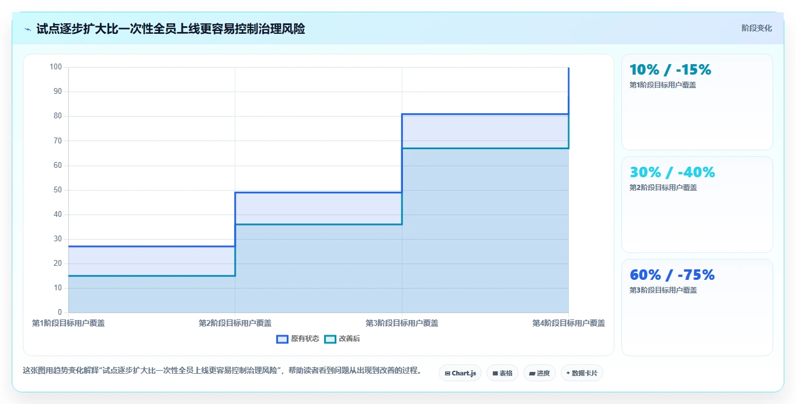Select the 60% / -75% card value
Image resolution: width=796 pixels, height=404 pixels.
pos(672,275)
